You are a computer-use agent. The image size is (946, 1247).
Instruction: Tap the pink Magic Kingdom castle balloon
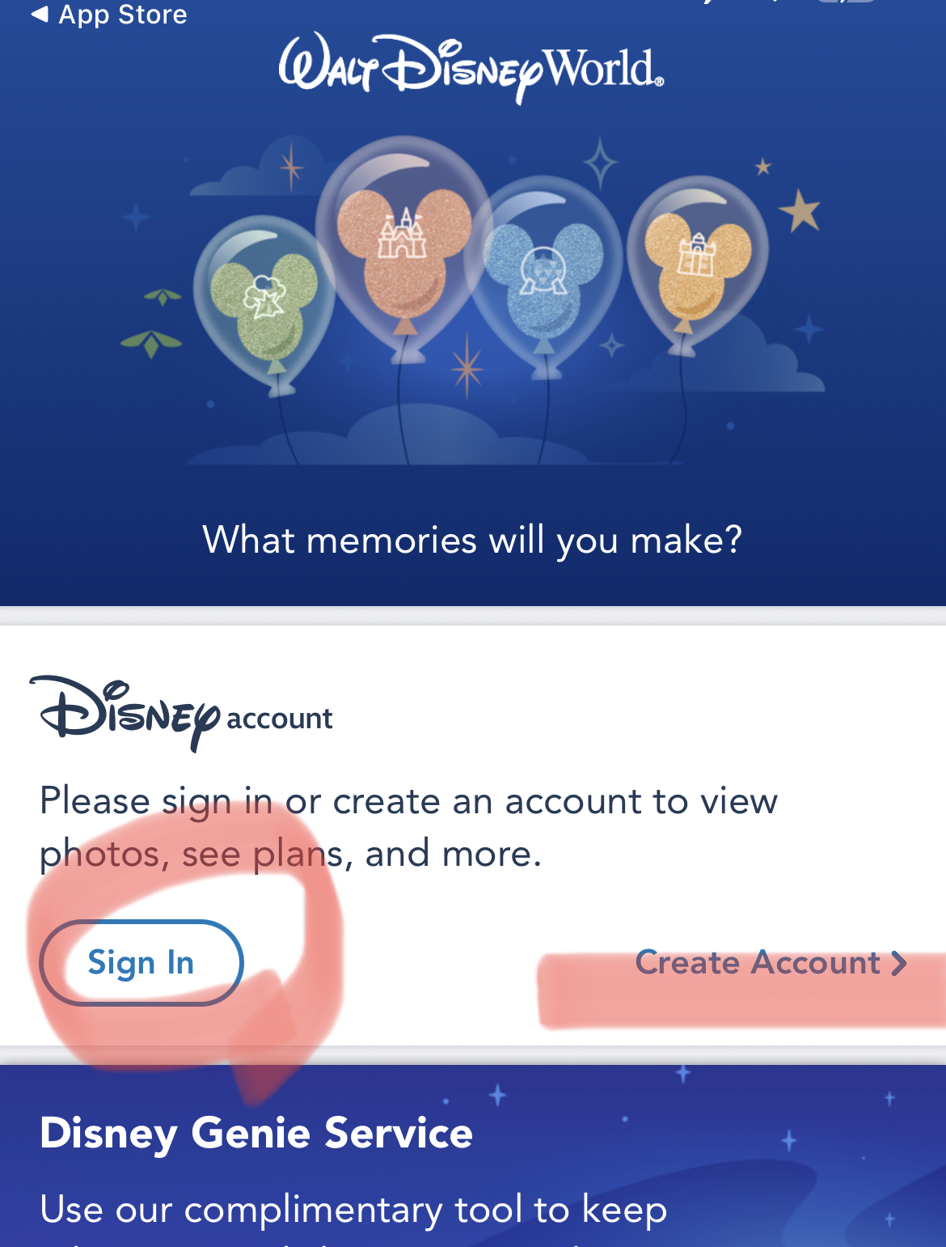pyautogui.click(x=403, y=241)
